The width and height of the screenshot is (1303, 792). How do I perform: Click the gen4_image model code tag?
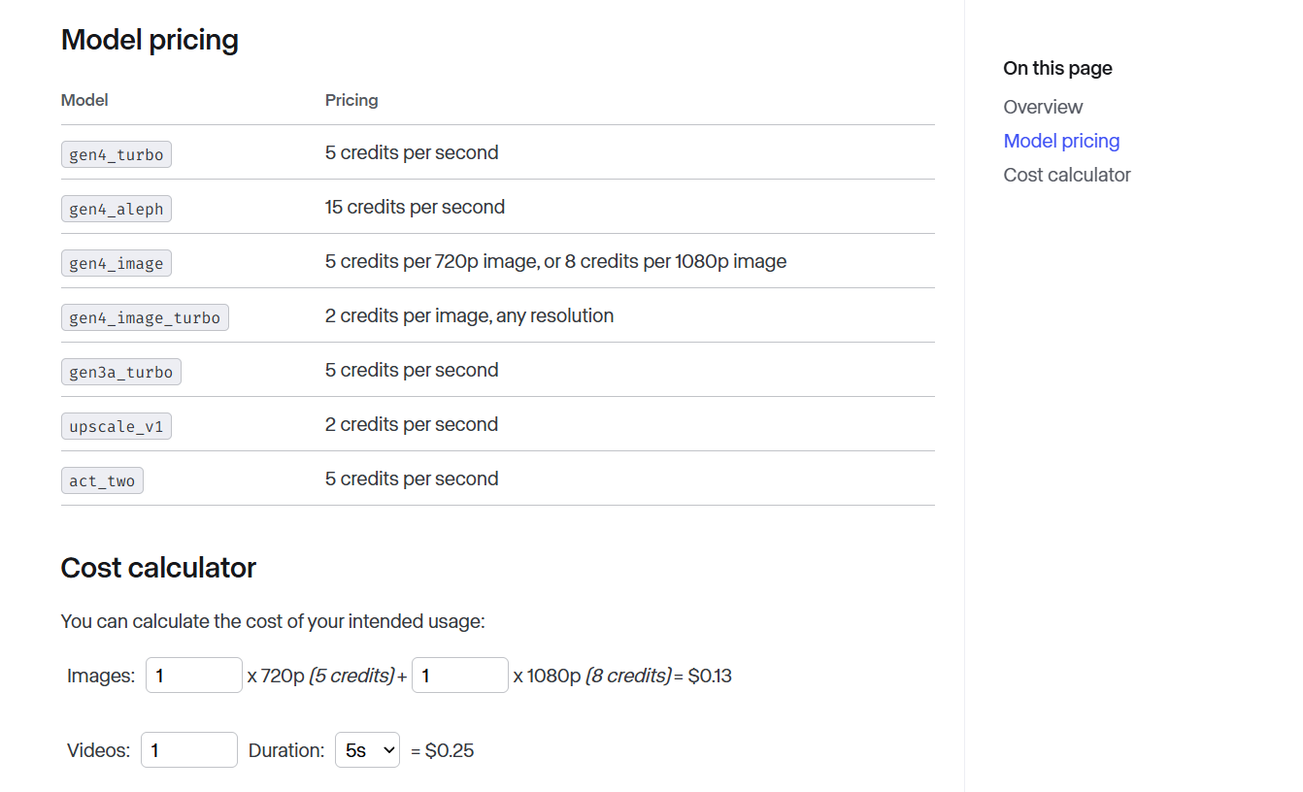pyautogui.click(x=117, y=263)
